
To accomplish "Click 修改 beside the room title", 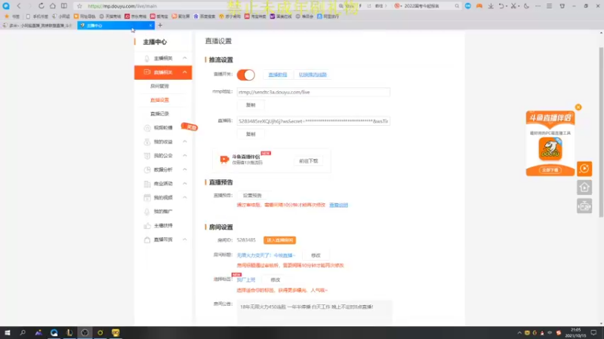I will [316, 255].
